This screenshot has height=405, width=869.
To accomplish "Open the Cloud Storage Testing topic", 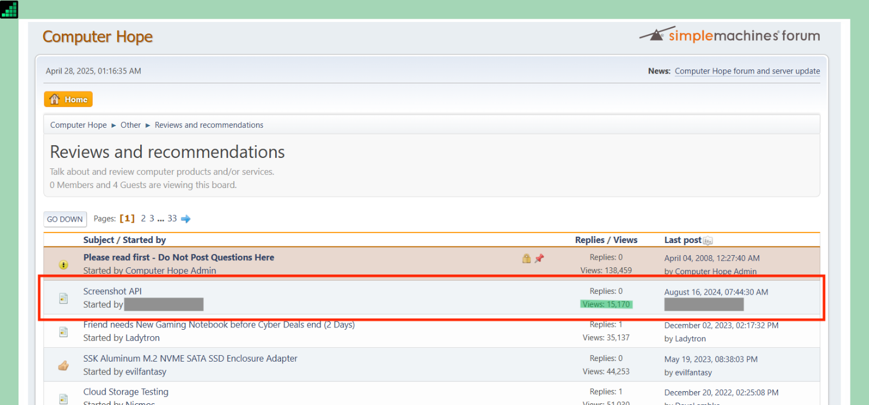I will (126, 392).
